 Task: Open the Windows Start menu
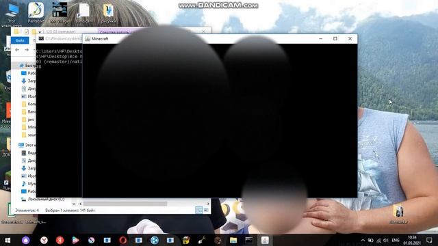[x=8, y=240]
